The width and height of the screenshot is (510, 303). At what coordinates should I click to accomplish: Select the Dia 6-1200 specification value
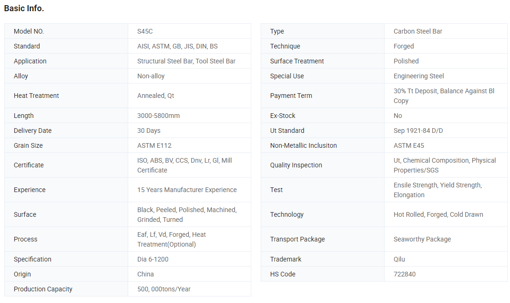(152, 260)
